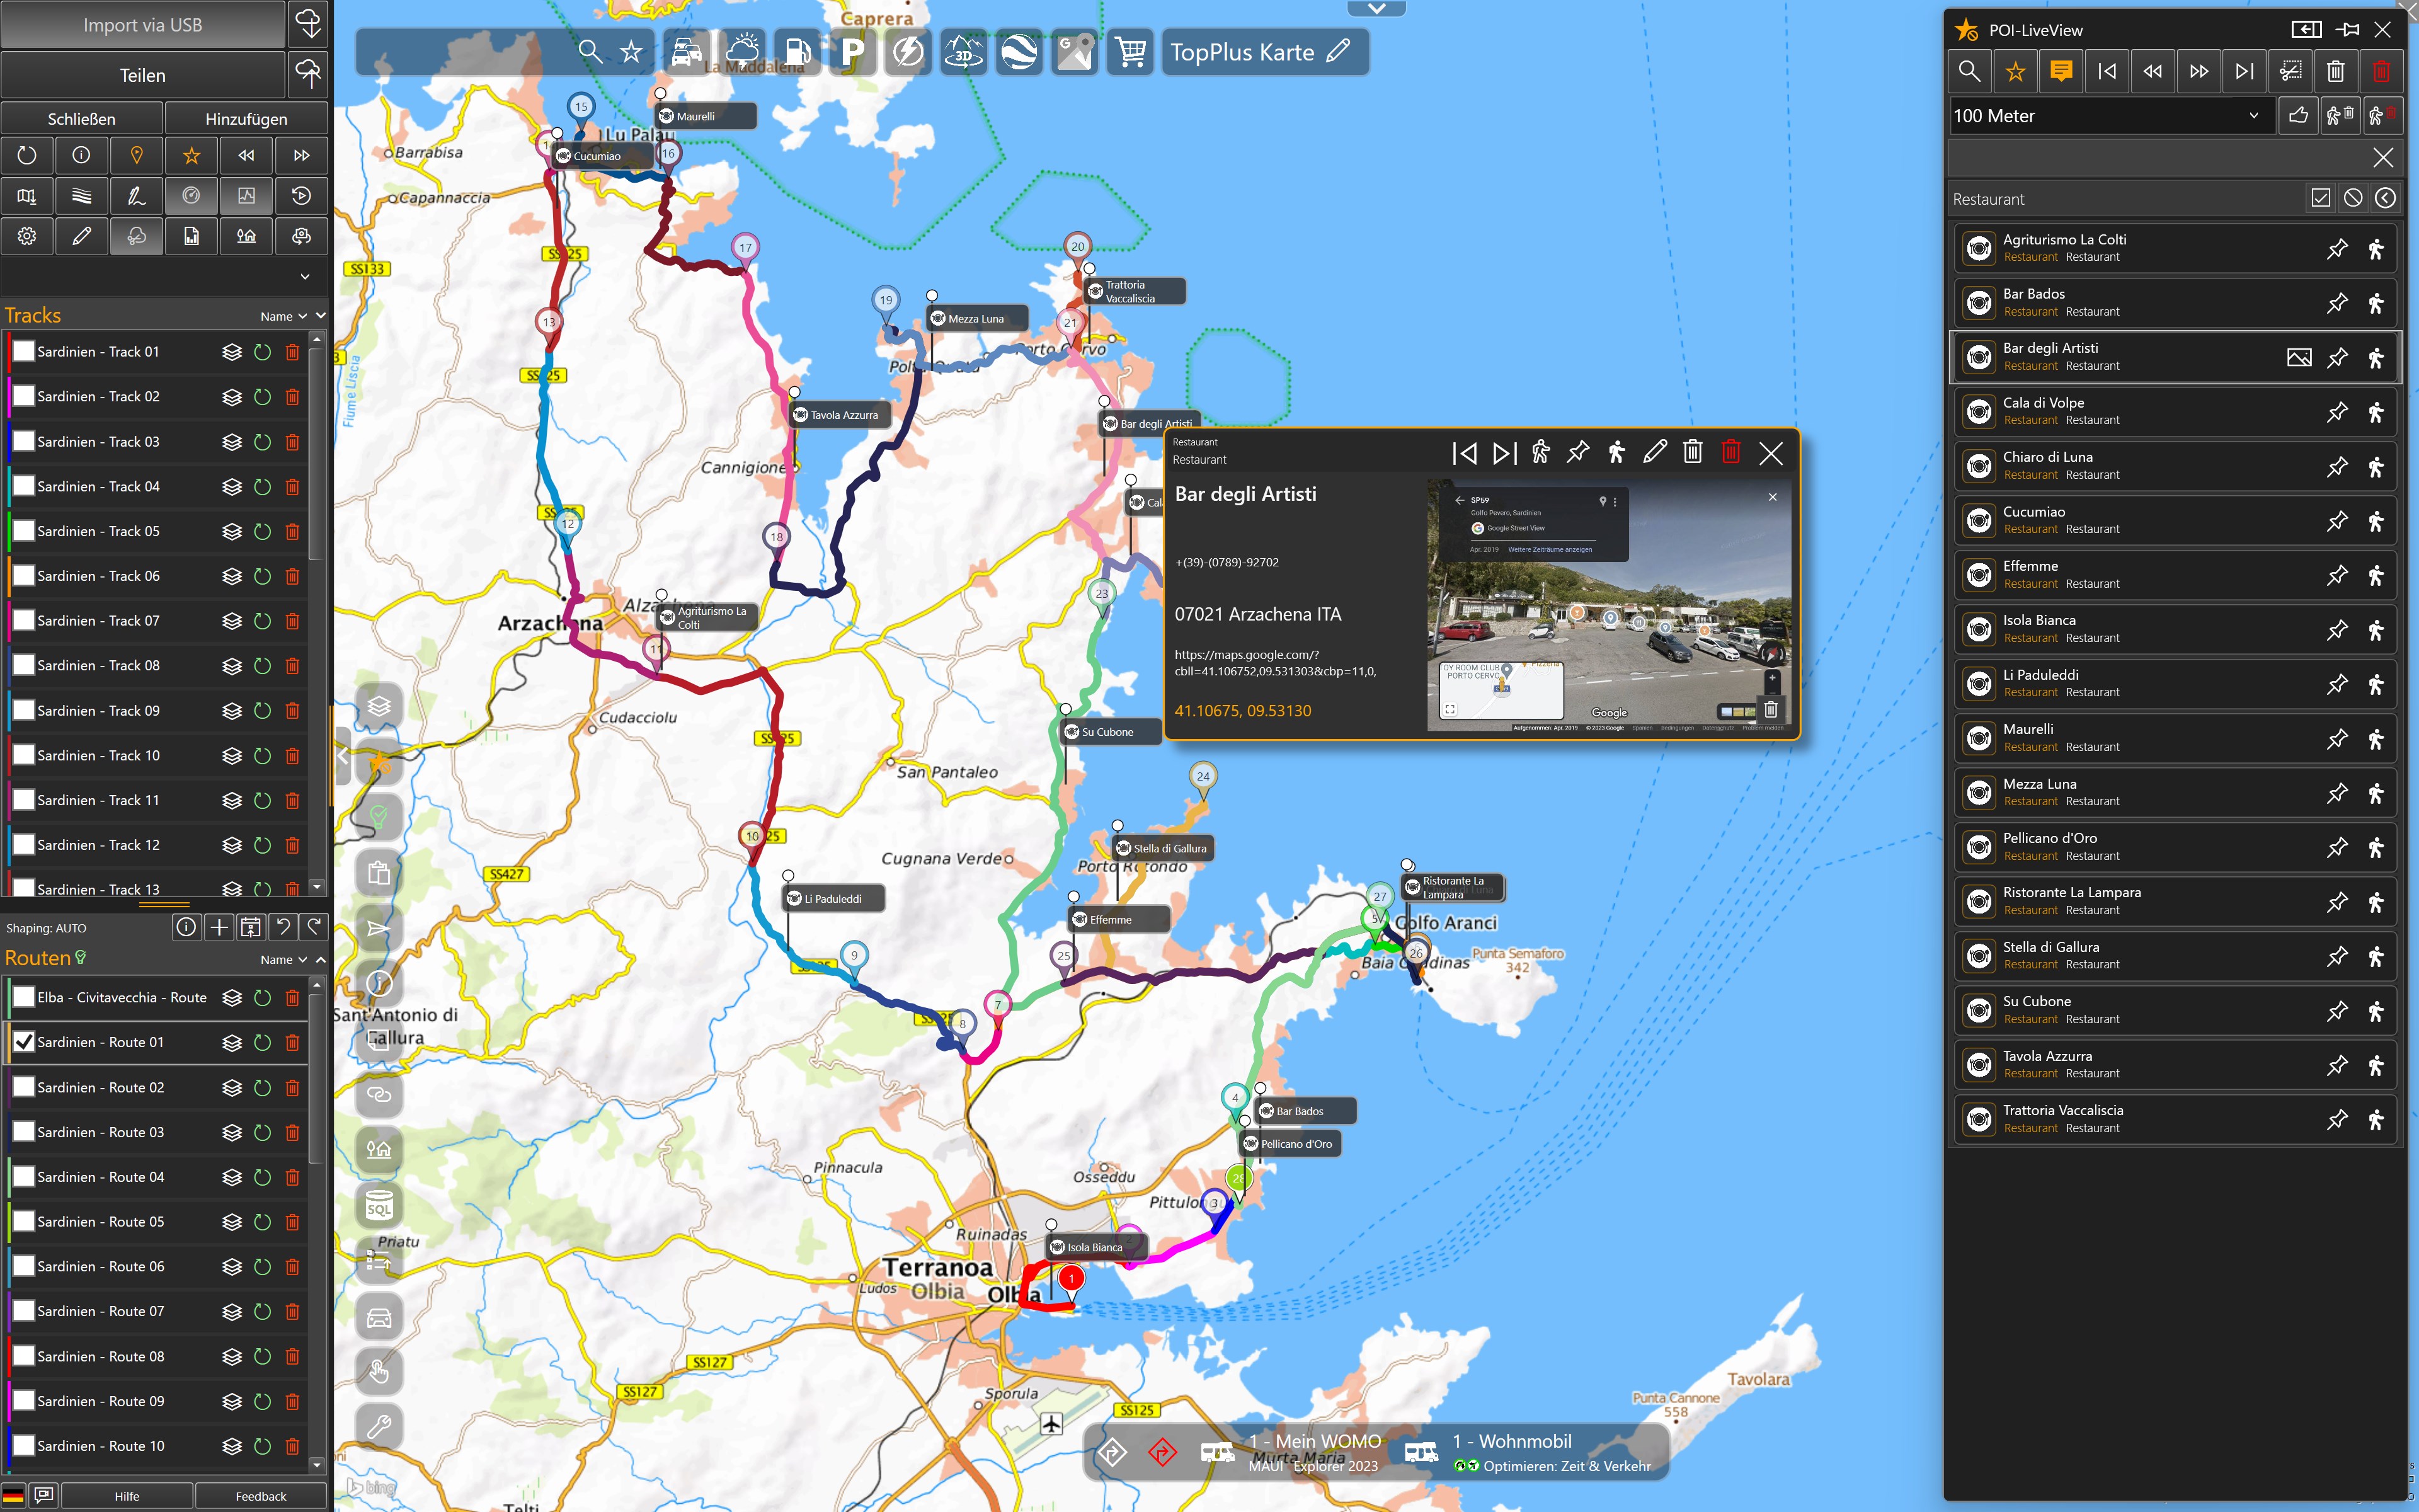Click the pin icon for Bar Bados
Screen dimensions: 2419x1512
coord(2336,303)
